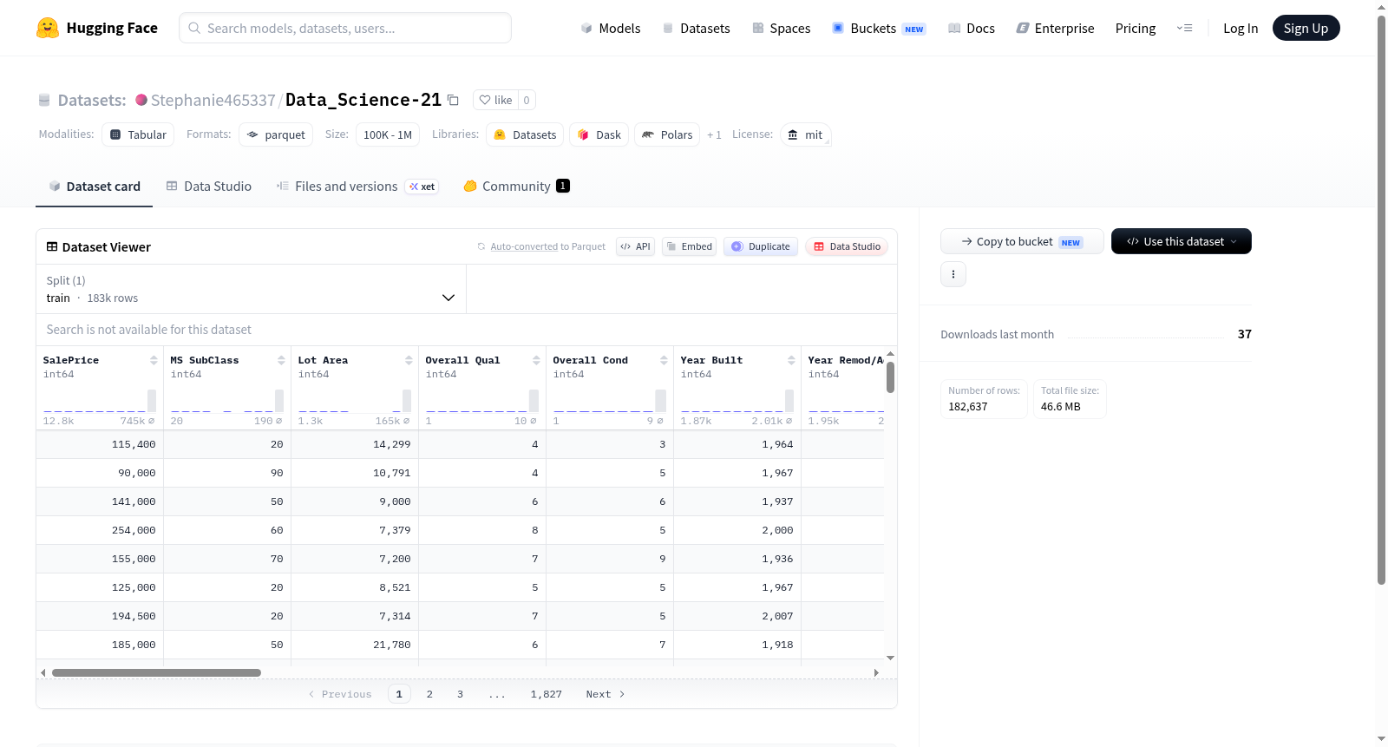
Task: Click the page's main vertical scrollbar
Action: pyautogui.click(x=1381, y=299)
